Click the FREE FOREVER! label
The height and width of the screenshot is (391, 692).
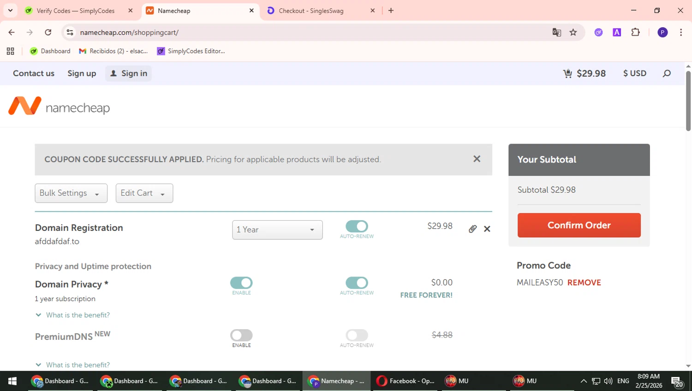tap(426, 295)
